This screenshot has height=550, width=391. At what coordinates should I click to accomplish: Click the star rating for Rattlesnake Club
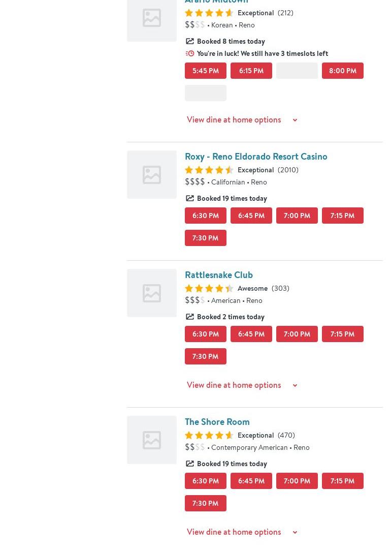point(209,288)
